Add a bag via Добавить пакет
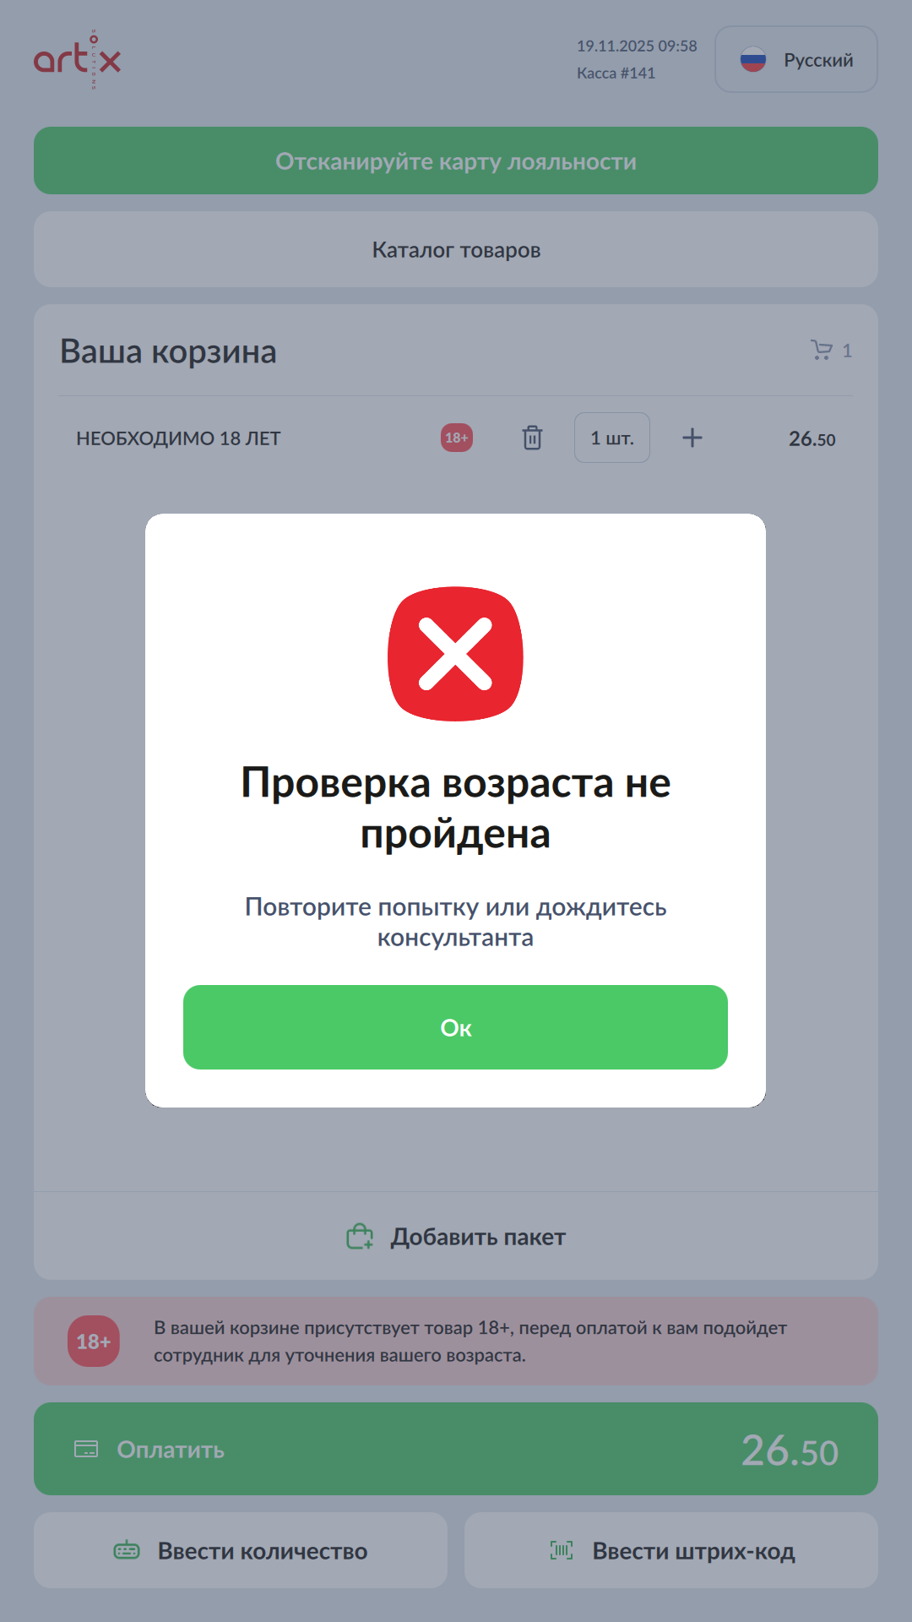 pyautogui.click(x=456, y=1237)
